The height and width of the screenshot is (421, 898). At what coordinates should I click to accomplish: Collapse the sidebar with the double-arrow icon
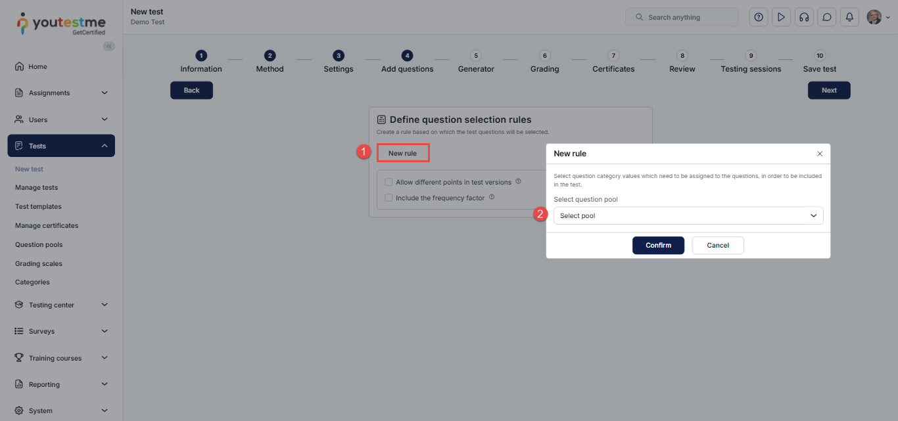click(x=109, y=46)
